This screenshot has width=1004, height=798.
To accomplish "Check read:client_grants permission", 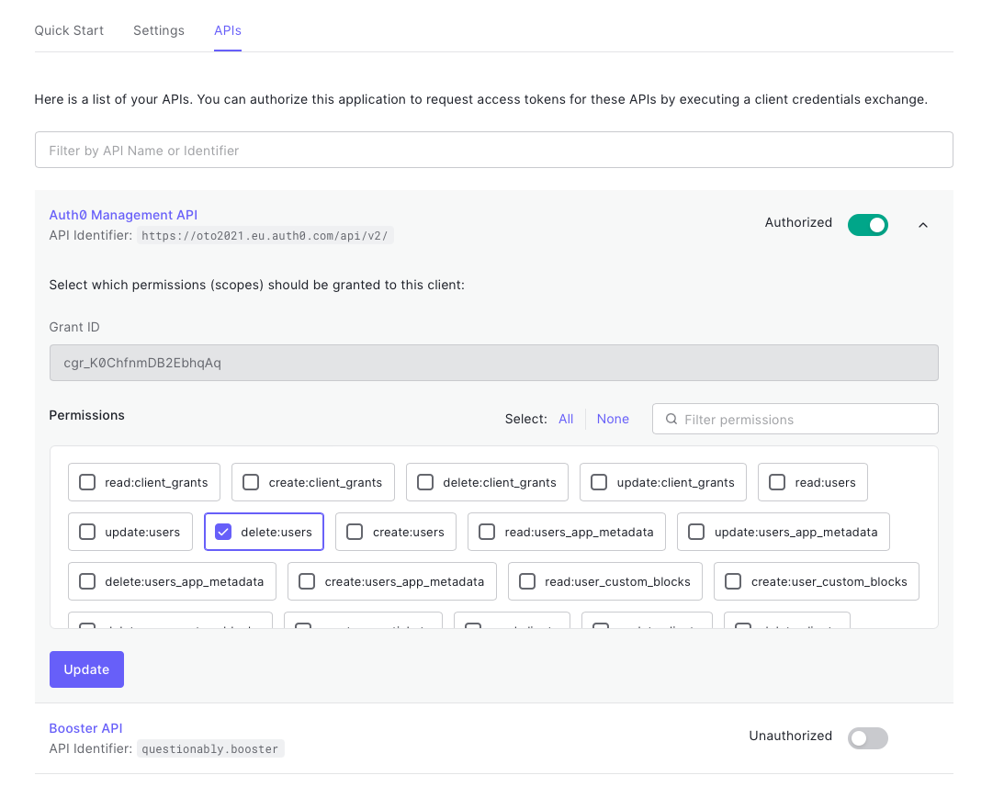I will (87, 482).
